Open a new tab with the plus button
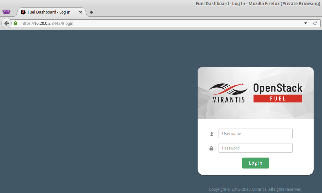 (91, 12)
